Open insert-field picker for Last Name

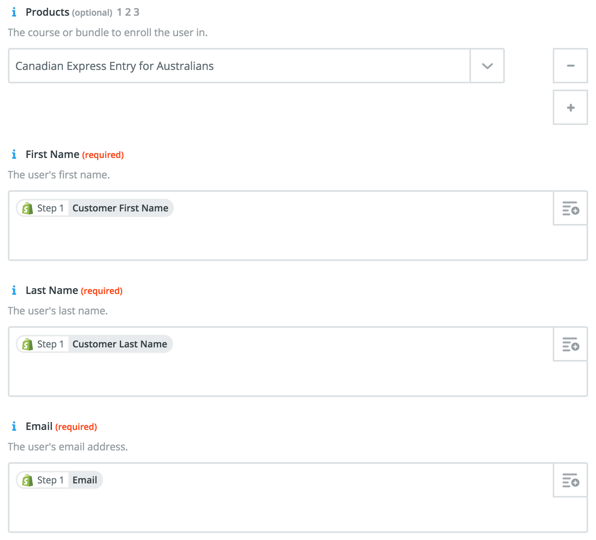tap(570, 344)
